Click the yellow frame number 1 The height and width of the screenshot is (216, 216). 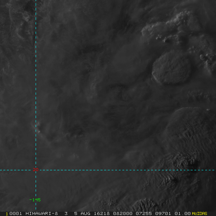(x=7, y=214)
